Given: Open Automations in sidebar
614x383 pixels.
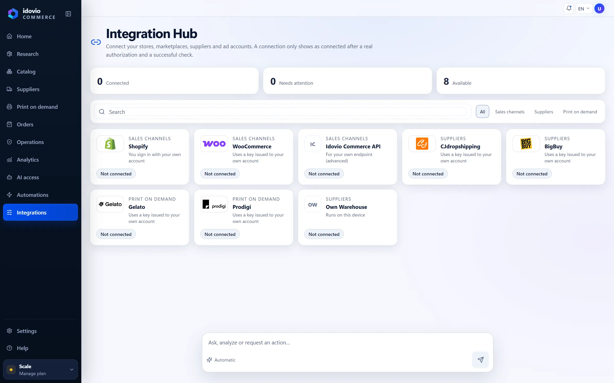Looking at the screenshot, I should (40, 195).
